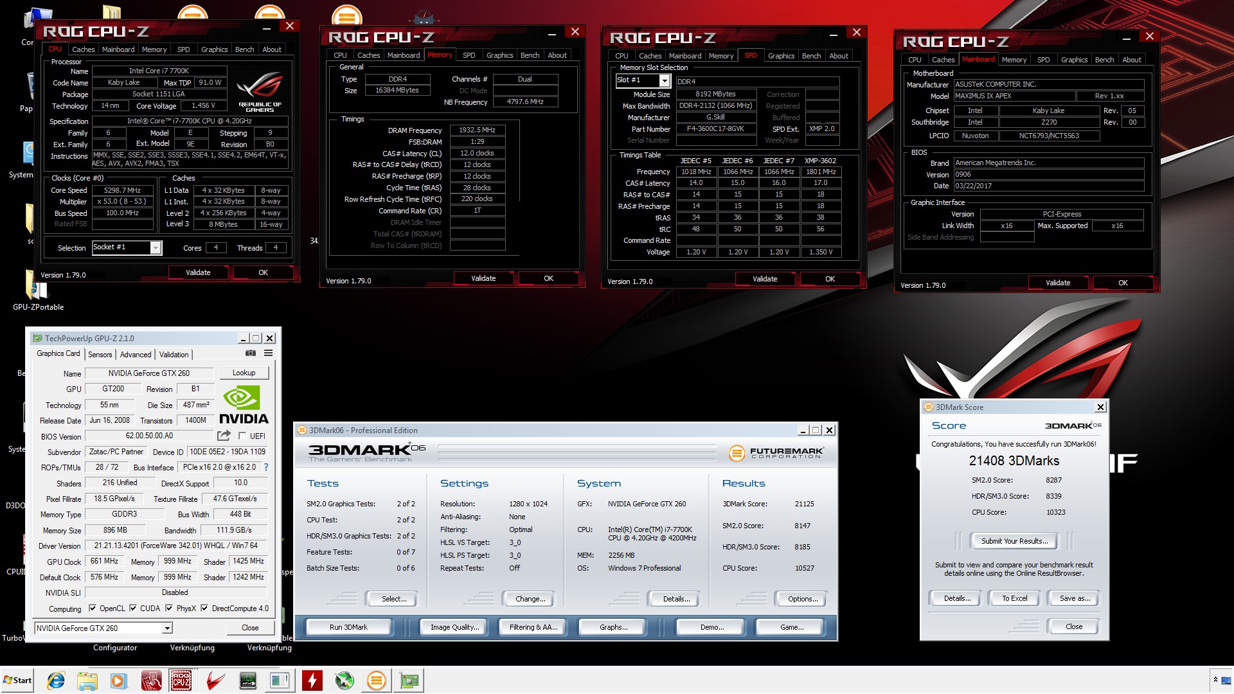The width and height of the screenshot is (1234, 694).
Task: Click the red lightning bolt taskbar icon
Action: (x=312, y=681)
